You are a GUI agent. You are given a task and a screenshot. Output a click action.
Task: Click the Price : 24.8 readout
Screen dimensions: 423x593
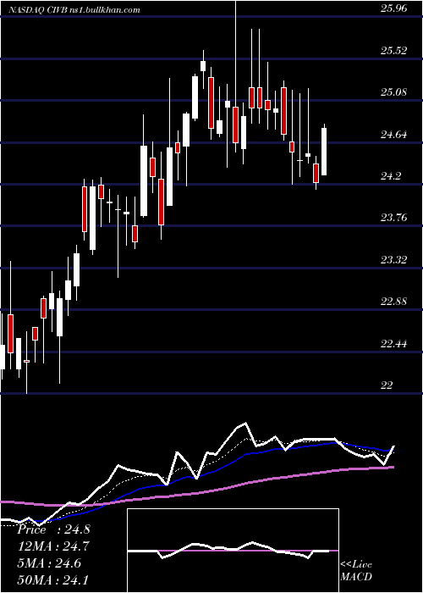point(53,529)
